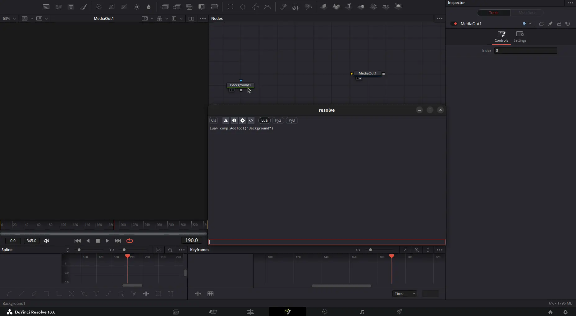The image size is (576, 316).
Task: Open the Edit page icon in bottom bar
Action: pyautogui.click(x=250, y=312)
